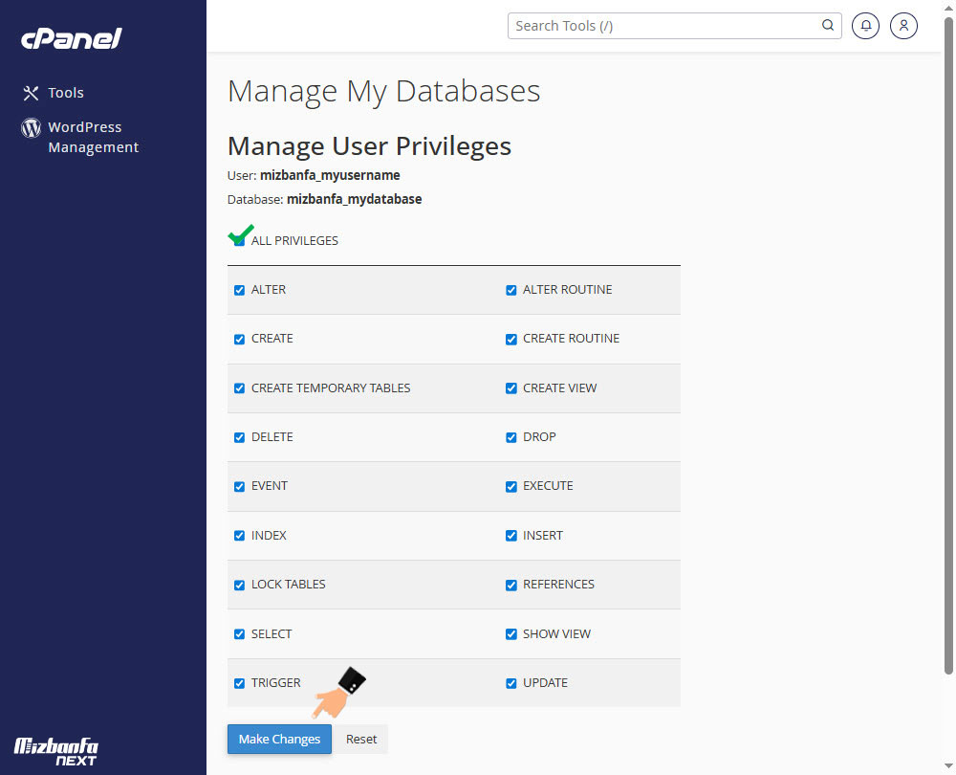Toggle the LOCK TABLES checkbox
This screenshot has height=775, width=956.
pyautogui.click(x=240, y=585)
